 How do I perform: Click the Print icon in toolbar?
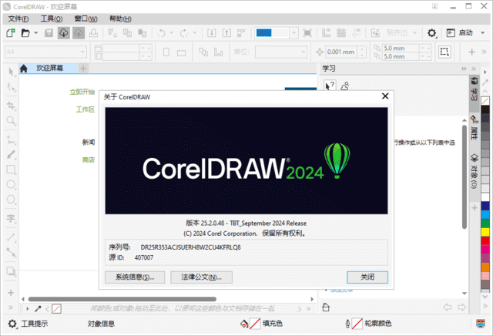(93, 32)
